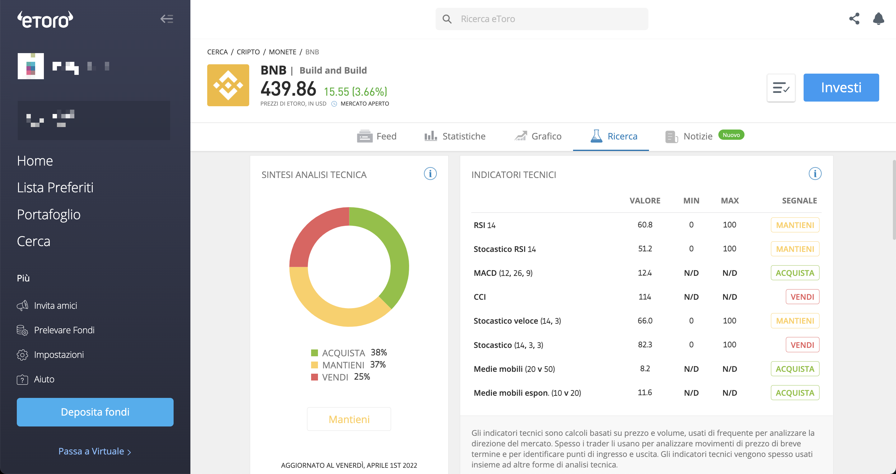This screenshot has height=474, width=896.
Task: Collapse the sidebar with the arrow icon
Action: 167,19
